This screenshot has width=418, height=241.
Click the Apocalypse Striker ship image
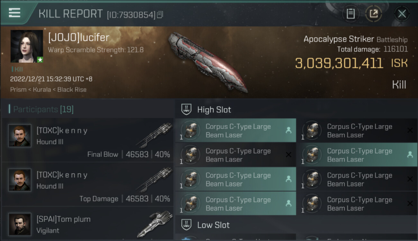pos(207,62)
